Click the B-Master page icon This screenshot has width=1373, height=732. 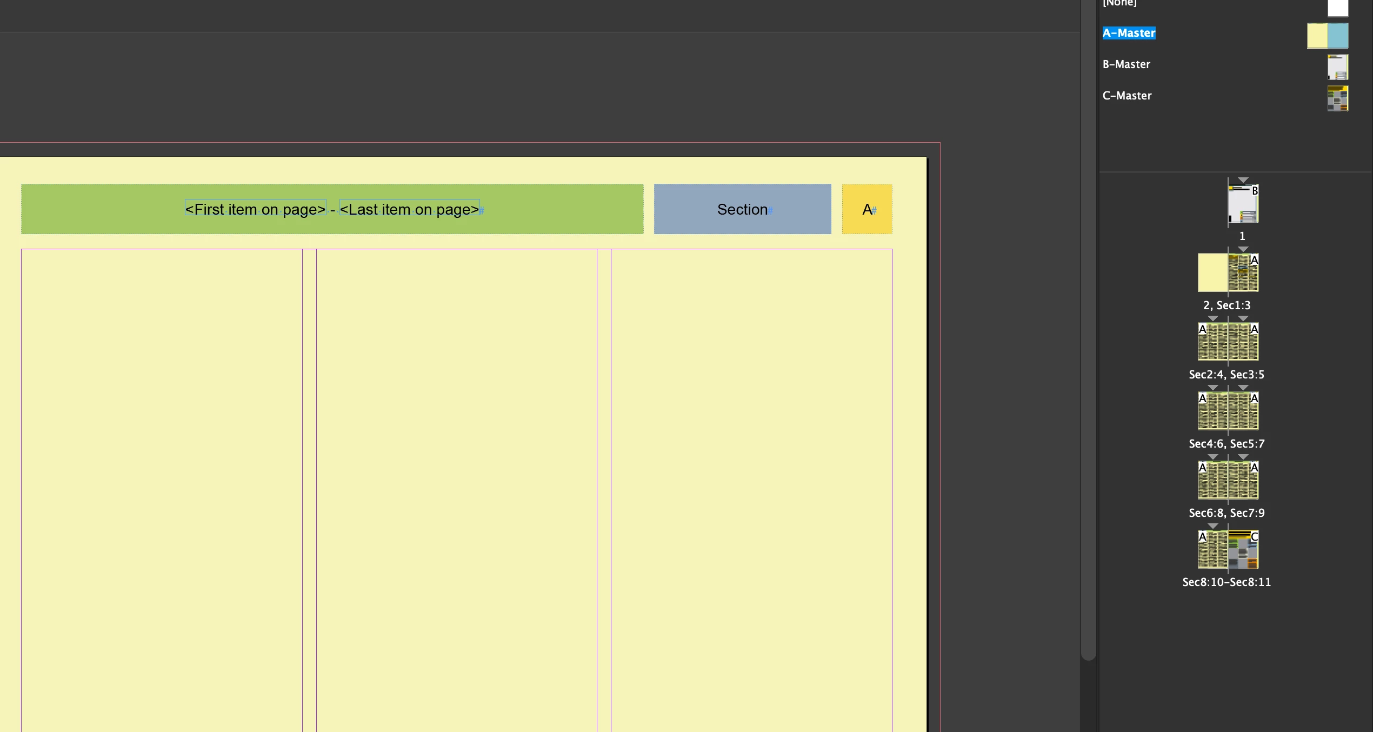[1337, 67]
